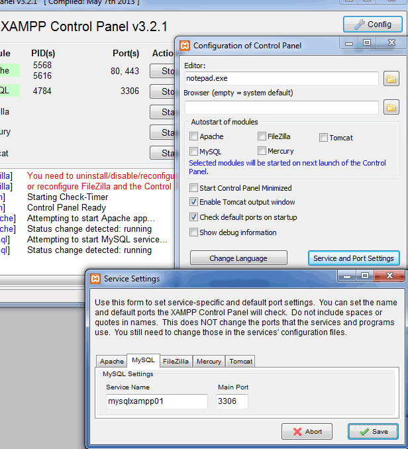Maximize the Service Settings window

pos(365,276)
